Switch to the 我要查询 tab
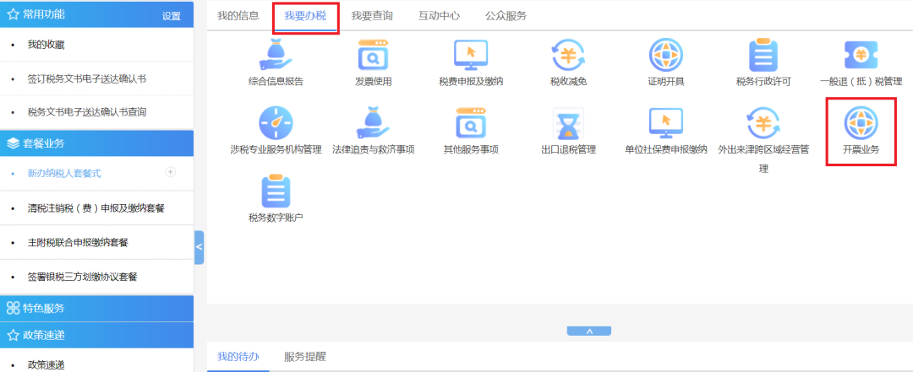The height and width of the screenshot is (372, 913). (372, 15)
